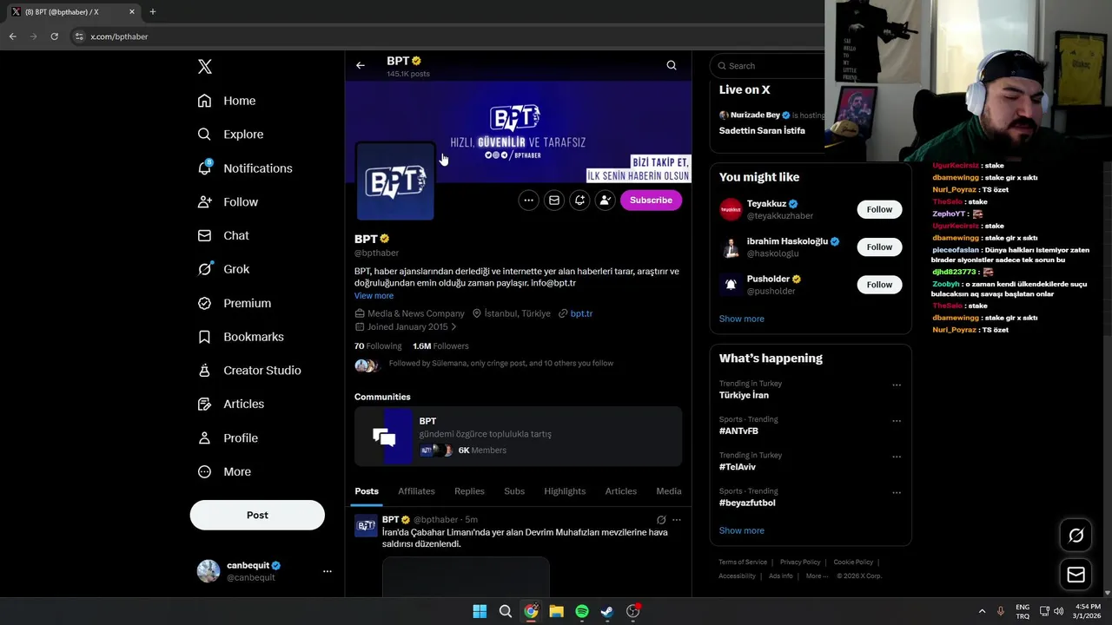Open the BPT profile avatar image

coord(395,181)
